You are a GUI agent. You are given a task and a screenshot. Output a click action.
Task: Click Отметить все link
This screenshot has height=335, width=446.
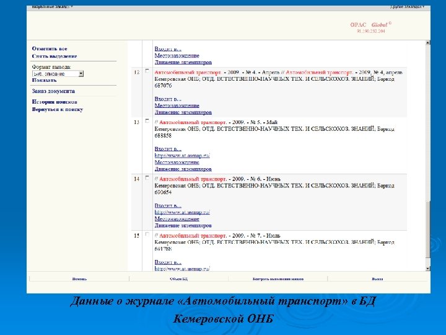pyautogui.click(x=50, y=48)
